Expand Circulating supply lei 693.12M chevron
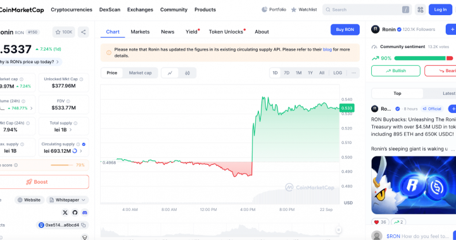Screen dimensions: 456x240 pos(81,151)
